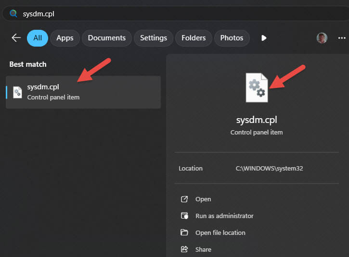This screenshot has width=349, height=257.
Task: Switch to the Settings filter
Action: click(x=153, y=38)
